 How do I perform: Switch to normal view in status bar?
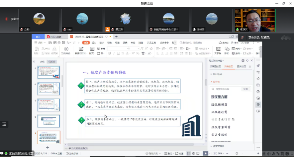[x=189, y=153]
